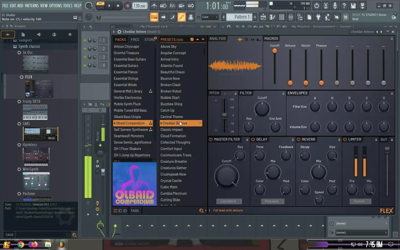Download the General Midi Library pack
The width and height of the screenshot is (400, 250).
click(151, 91)
